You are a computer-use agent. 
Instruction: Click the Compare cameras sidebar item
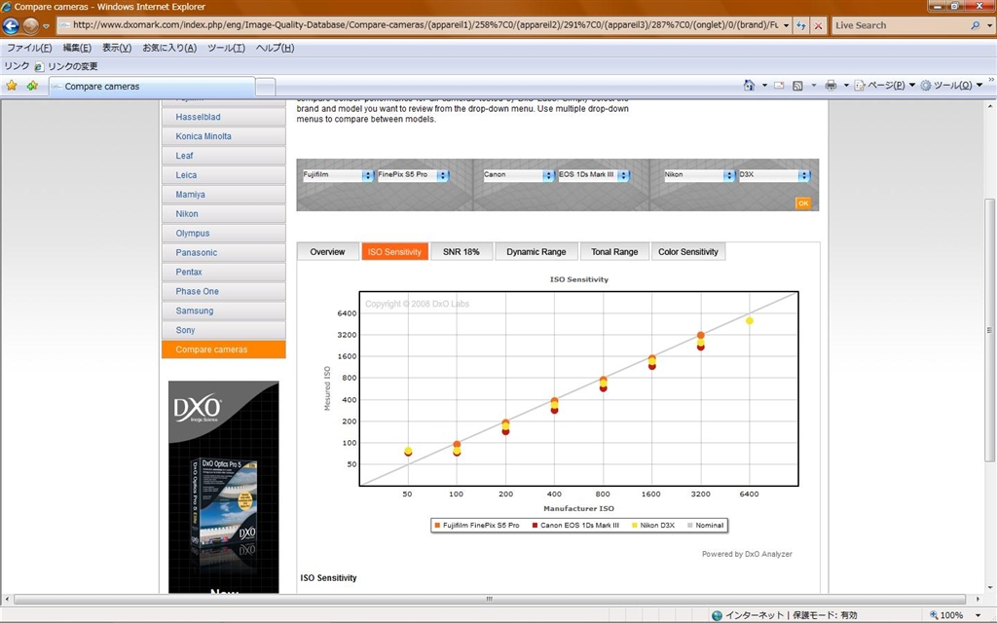pos(223,349)
